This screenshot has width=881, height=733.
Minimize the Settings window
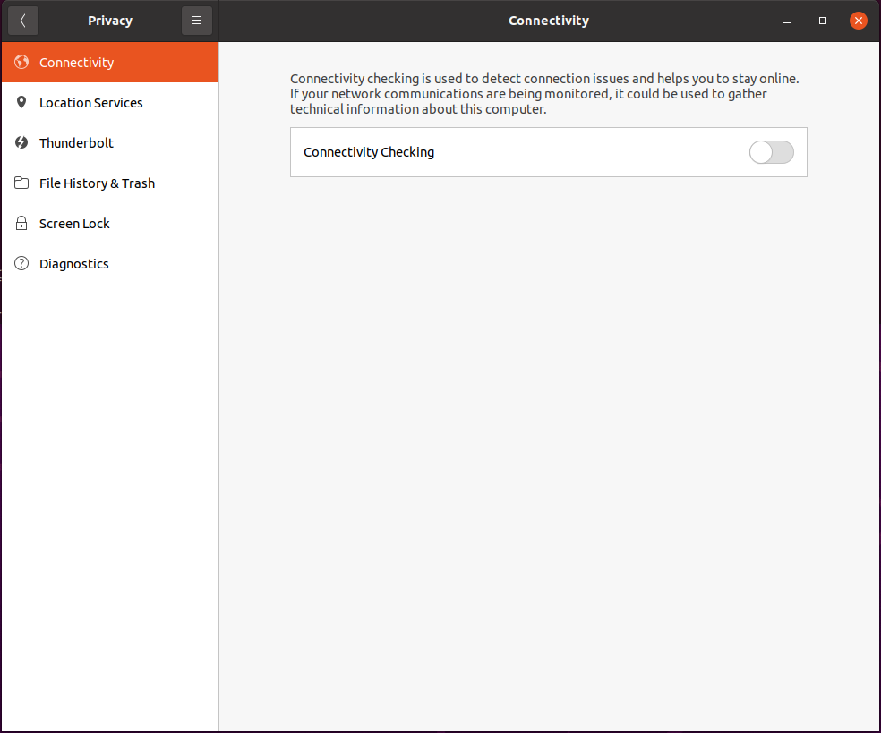tap(787, 21)
